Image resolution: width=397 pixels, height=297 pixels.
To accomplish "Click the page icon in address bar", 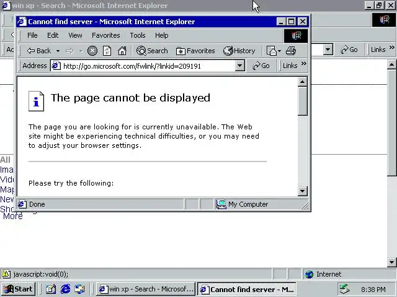I will tap(56, 66).
